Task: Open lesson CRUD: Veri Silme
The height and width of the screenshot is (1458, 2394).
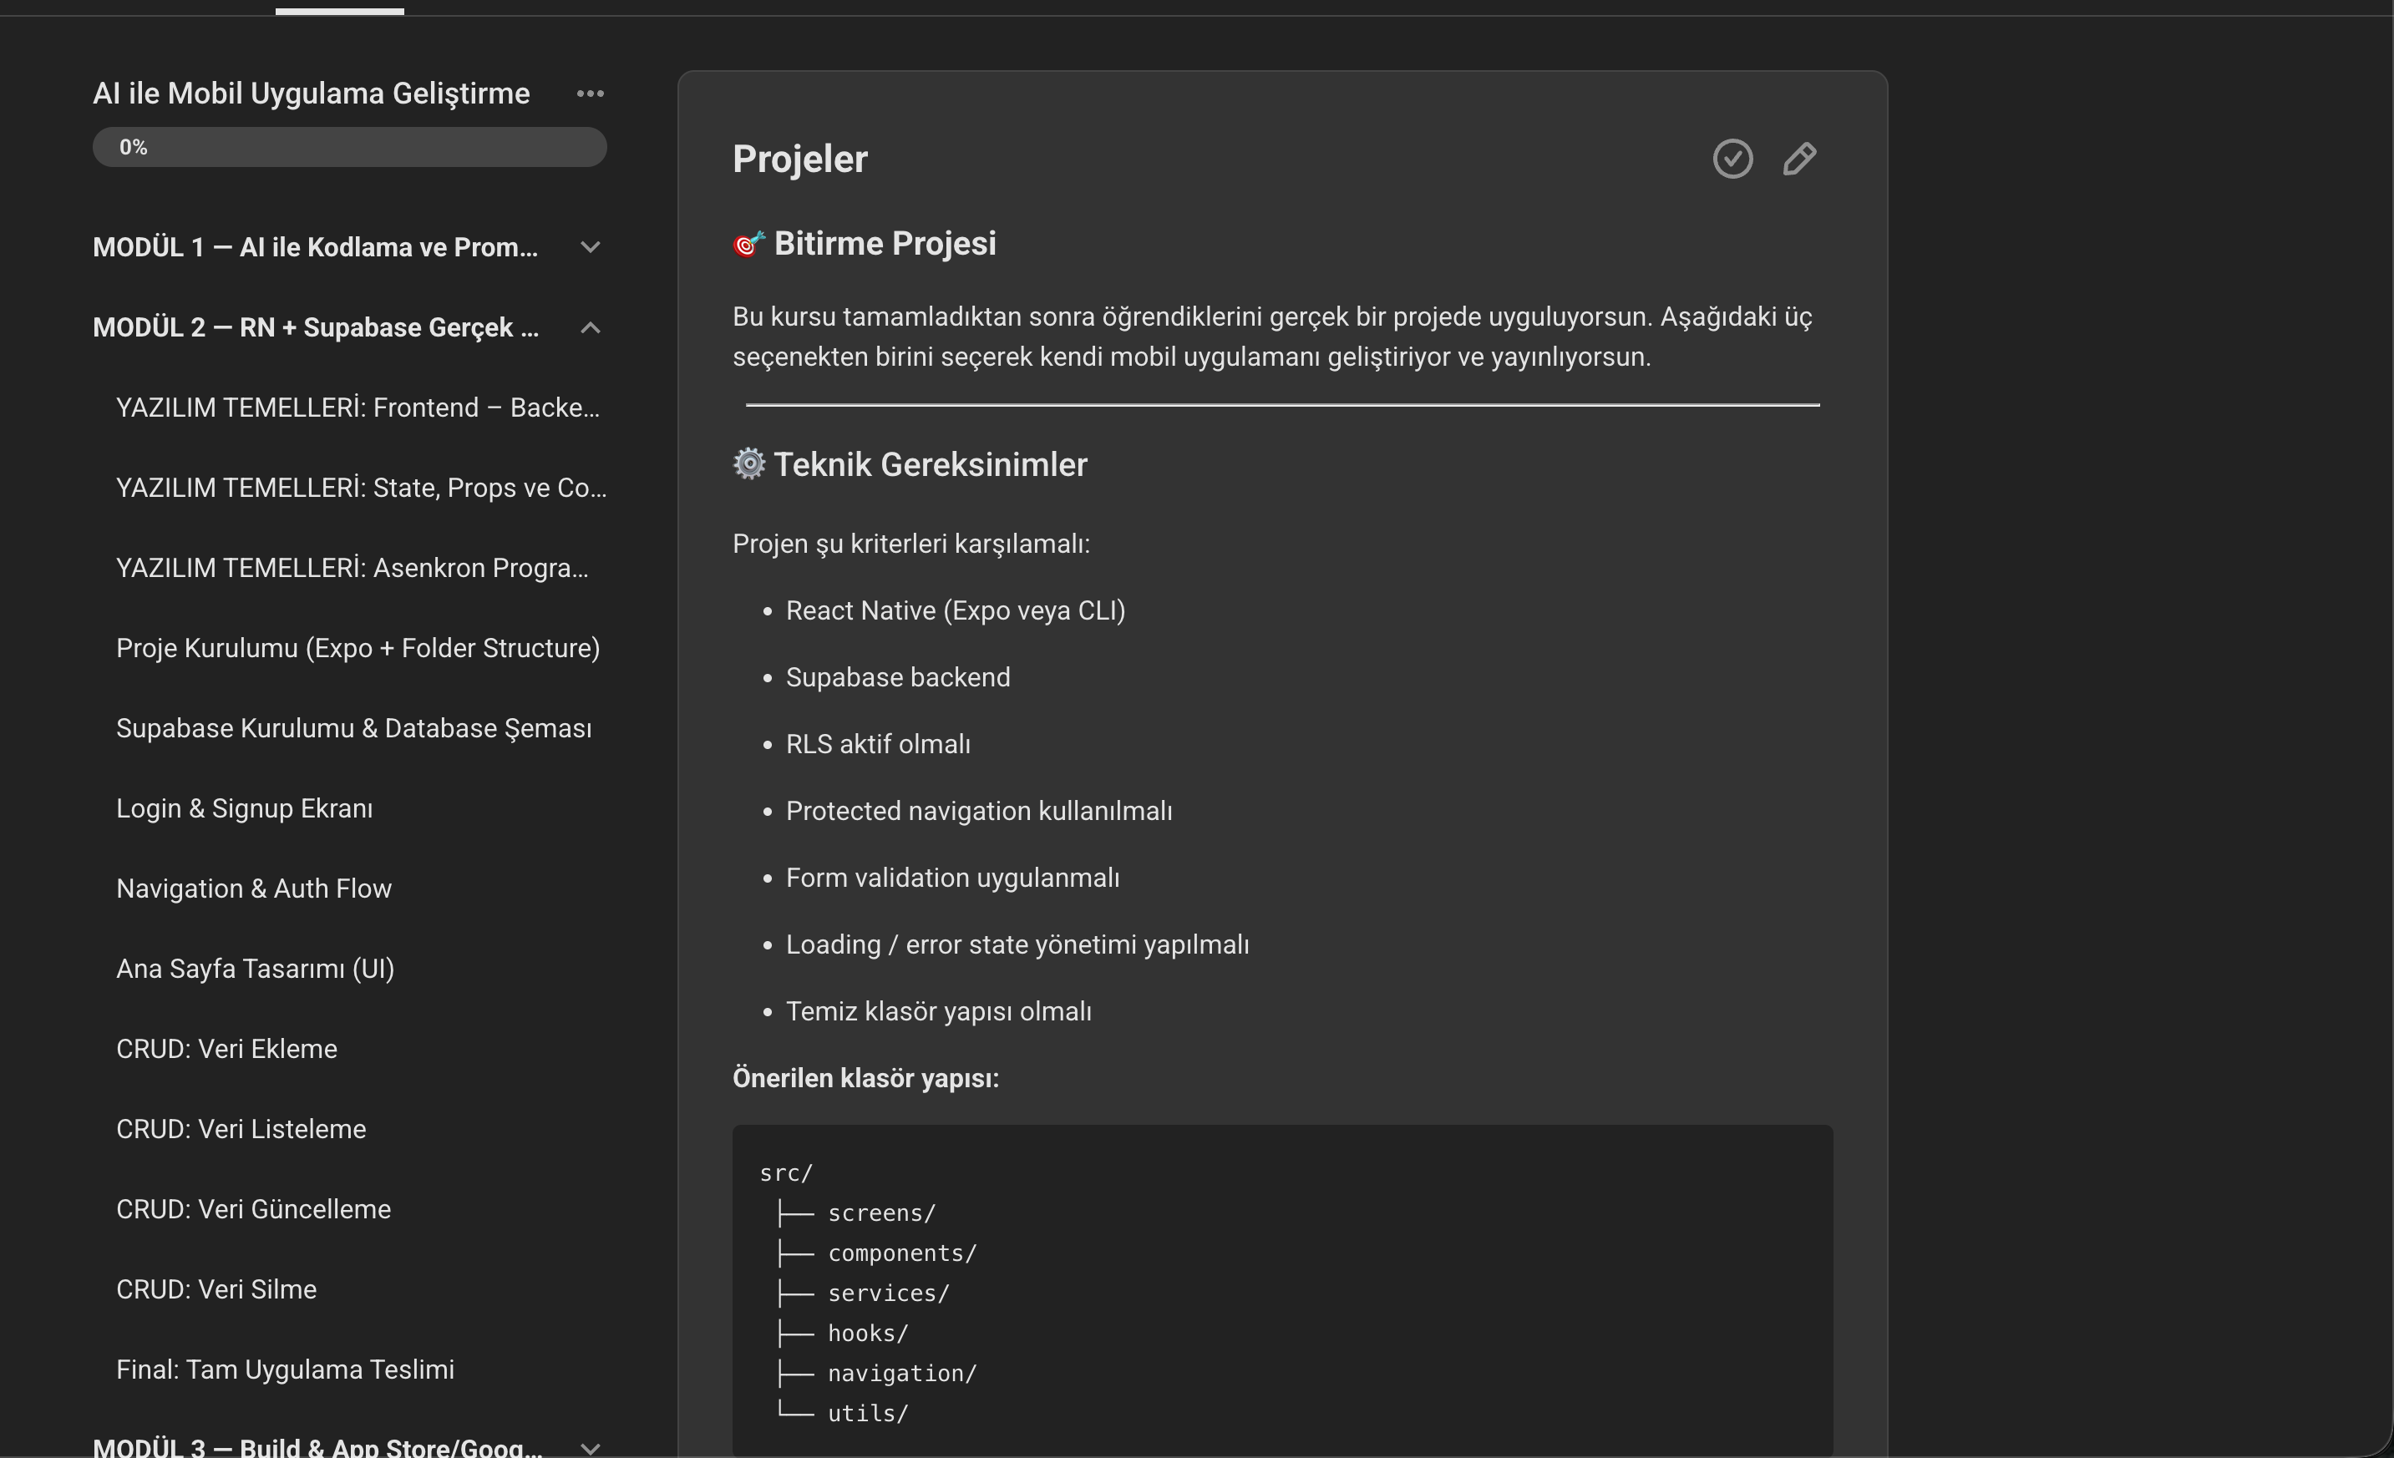Action: click(x=216, y=1289)
